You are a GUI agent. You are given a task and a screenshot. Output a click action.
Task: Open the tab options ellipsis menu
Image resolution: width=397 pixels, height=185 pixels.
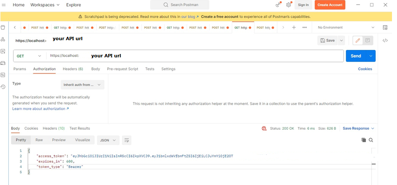304,27
